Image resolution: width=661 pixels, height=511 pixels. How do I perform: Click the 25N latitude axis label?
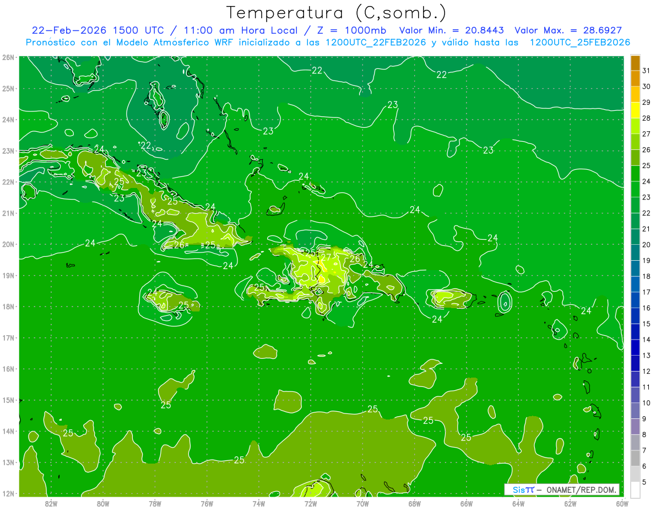(8, 88)
